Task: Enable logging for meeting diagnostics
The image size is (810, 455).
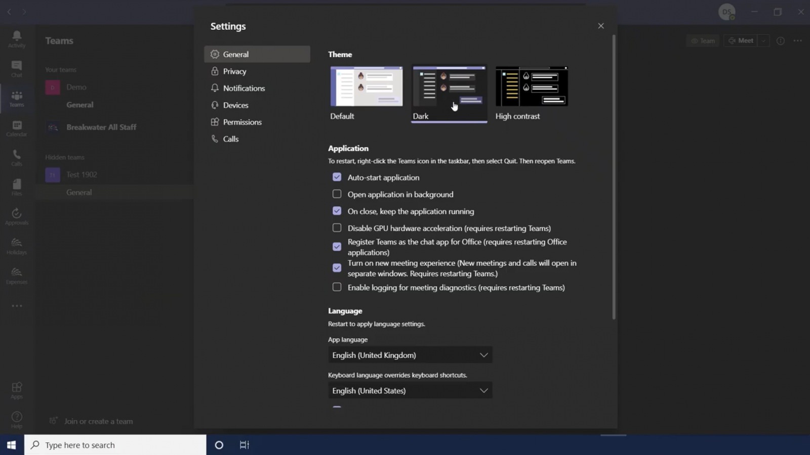Action: click(x=337, y=287)
